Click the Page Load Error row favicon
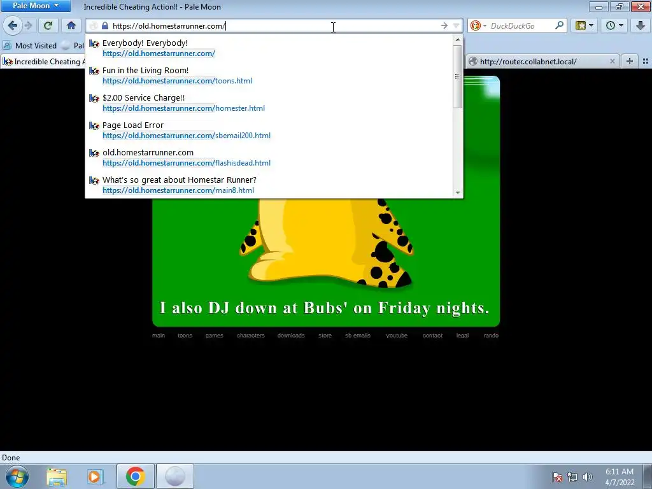 coord(94,125)
